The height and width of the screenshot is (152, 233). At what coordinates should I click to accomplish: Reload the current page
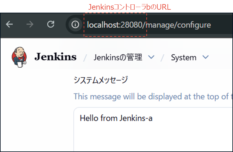pyautogui.click(x=51, y=24)
